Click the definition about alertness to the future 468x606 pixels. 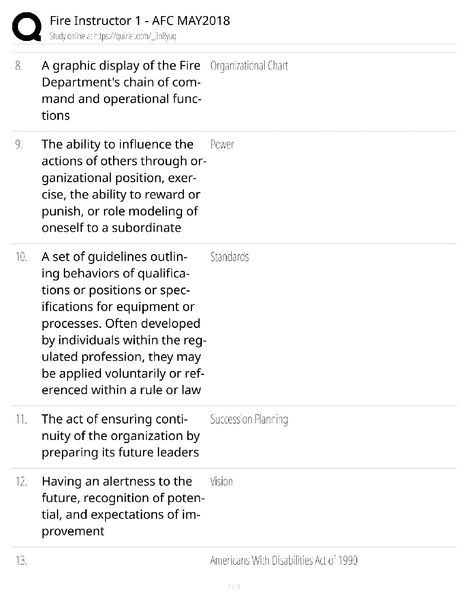pyautogui.click(x=123, y=506)
